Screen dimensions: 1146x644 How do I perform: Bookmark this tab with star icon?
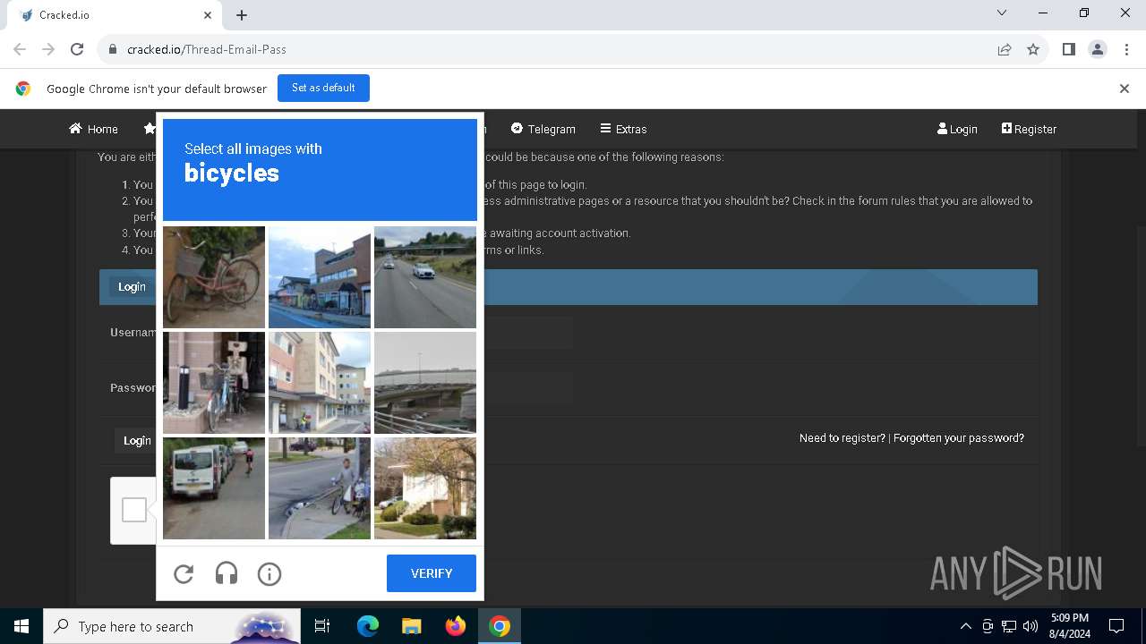click(x=1033, y=49)
